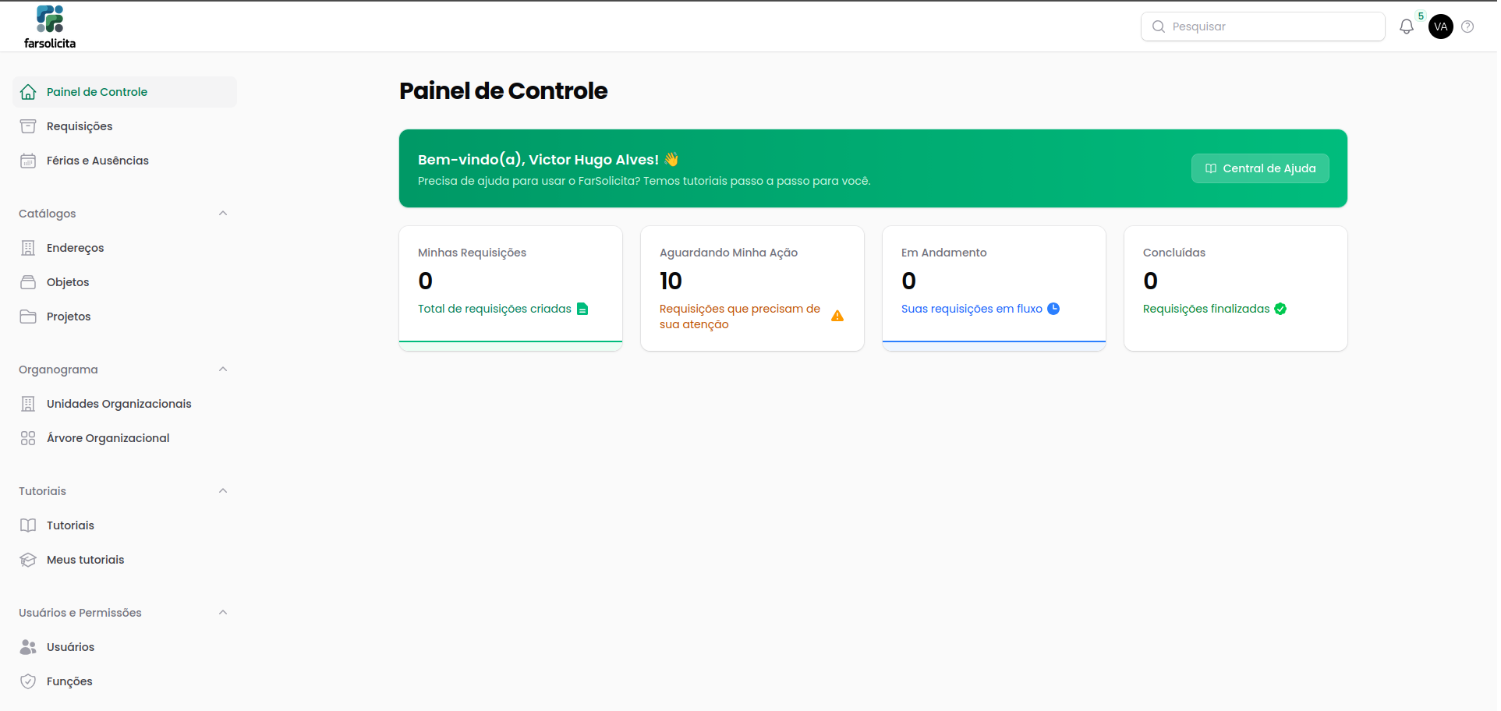Viewport: 1501px width, 711px height.
Task: Open Funções under permissions
Action: pyautogui.click(x=125, y=681)
